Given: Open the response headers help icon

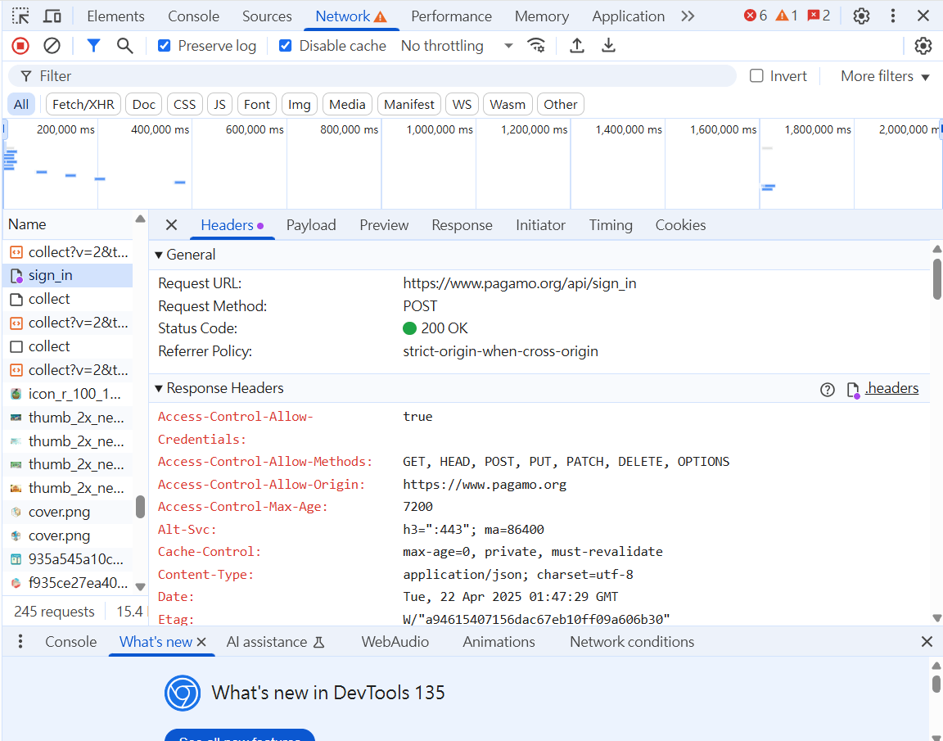Looking at the screenshot, I should pyautogui.click(x=828, y=389).
